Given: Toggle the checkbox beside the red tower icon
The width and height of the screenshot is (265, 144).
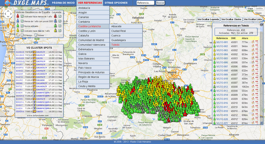Looking at the screenshot, I should point(60,16).
